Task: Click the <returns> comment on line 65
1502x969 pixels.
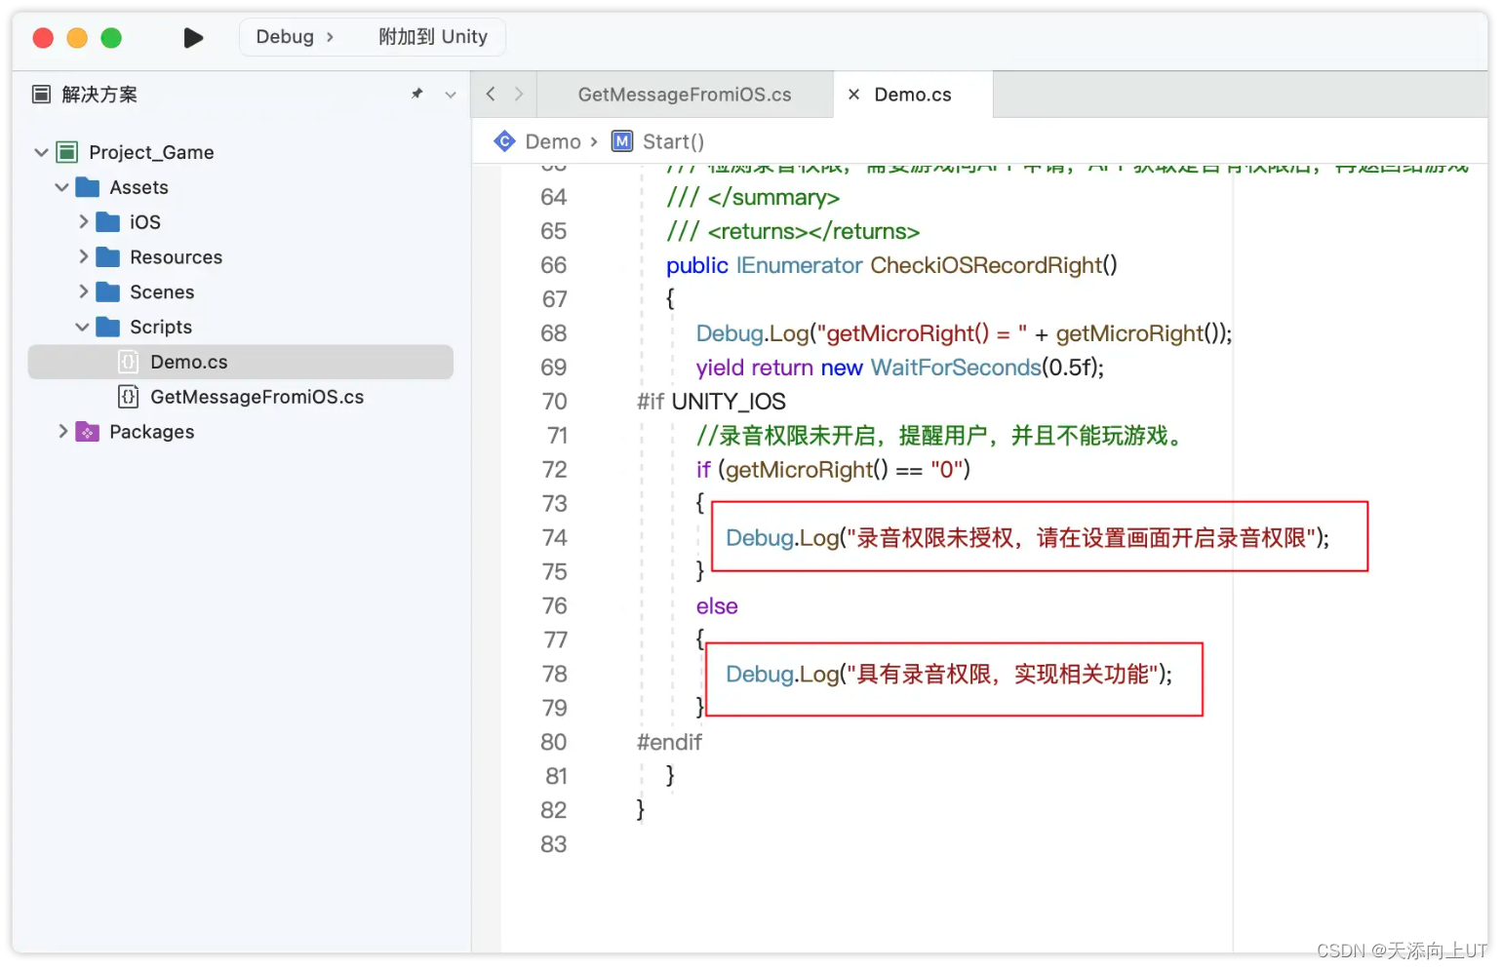Action: point(793,232)
